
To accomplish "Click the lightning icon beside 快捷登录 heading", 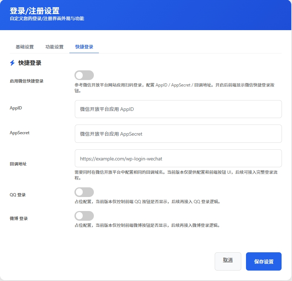I will [x=12, y=63].
